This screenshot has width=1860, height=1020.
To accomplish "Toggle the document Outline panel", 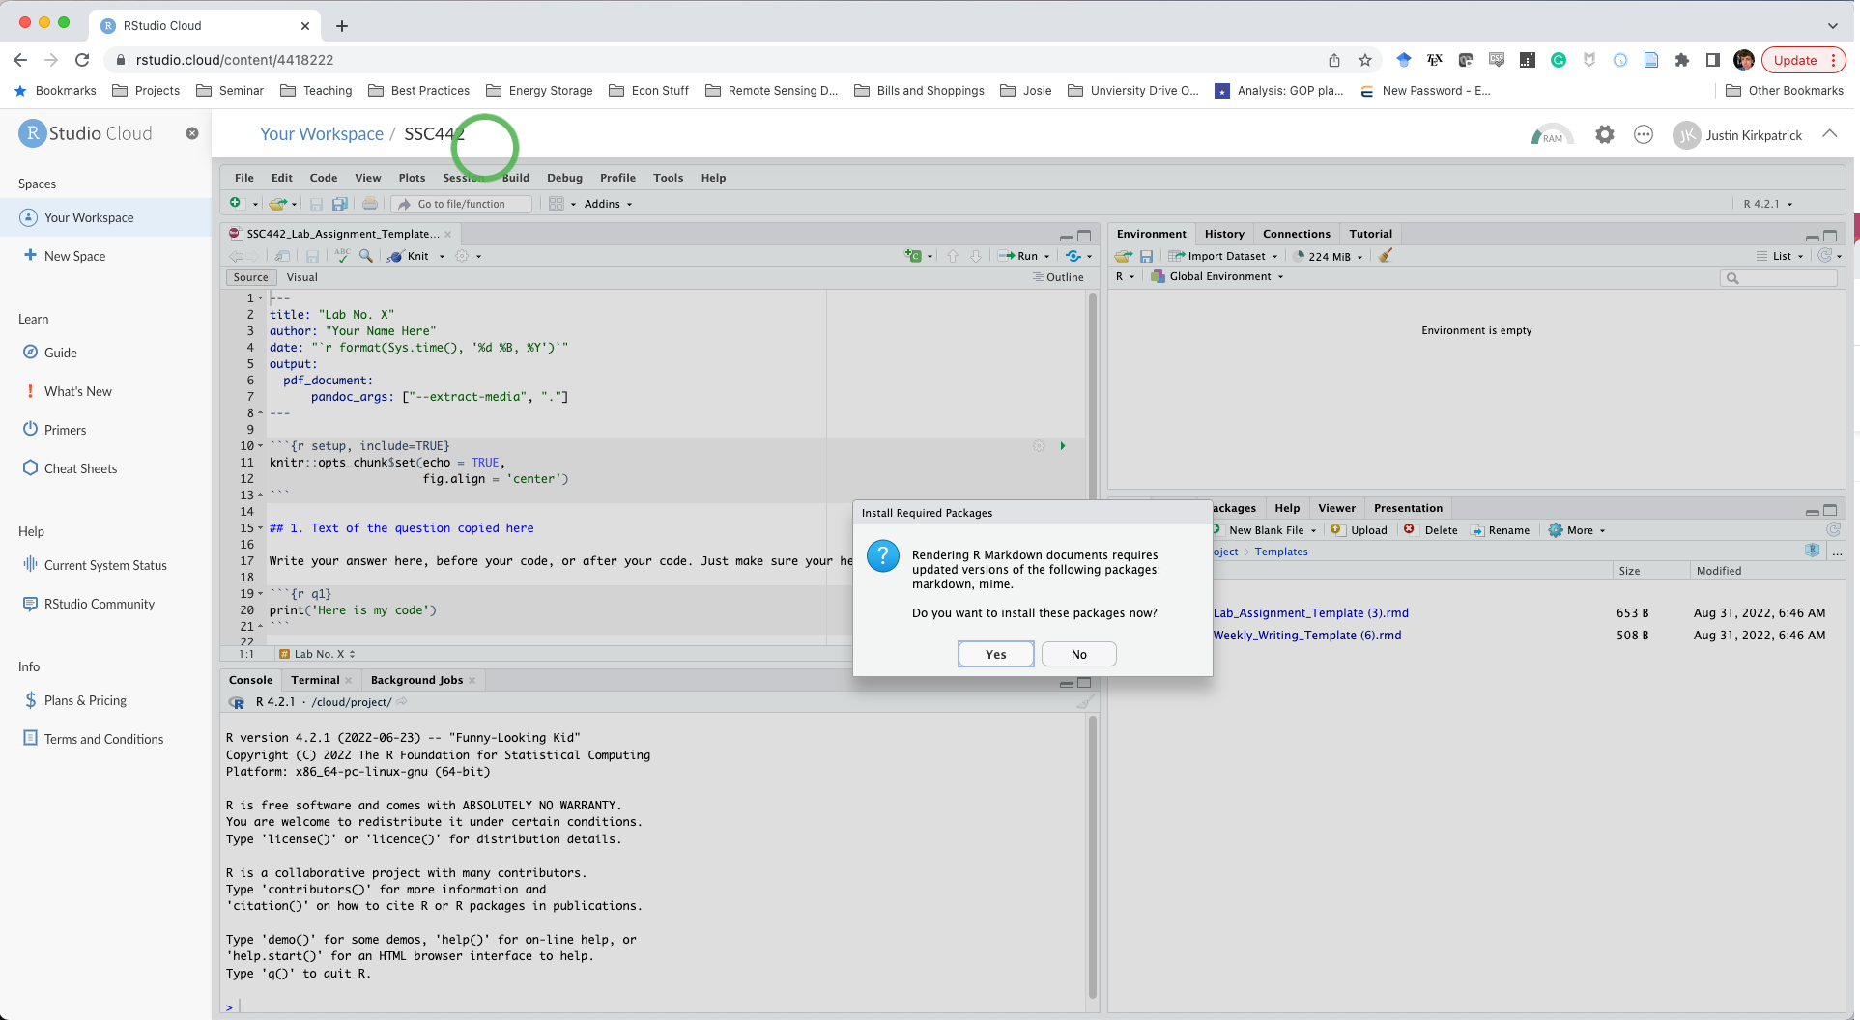I will coord(1058,277).
